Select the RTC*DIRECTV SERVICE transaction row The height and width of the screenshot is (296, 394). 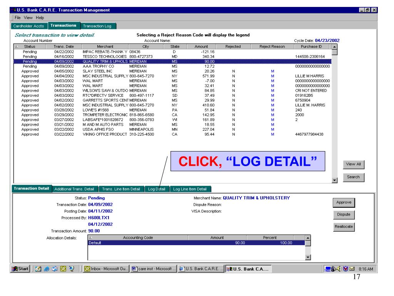pyautogui.click(x=172, y=96)
